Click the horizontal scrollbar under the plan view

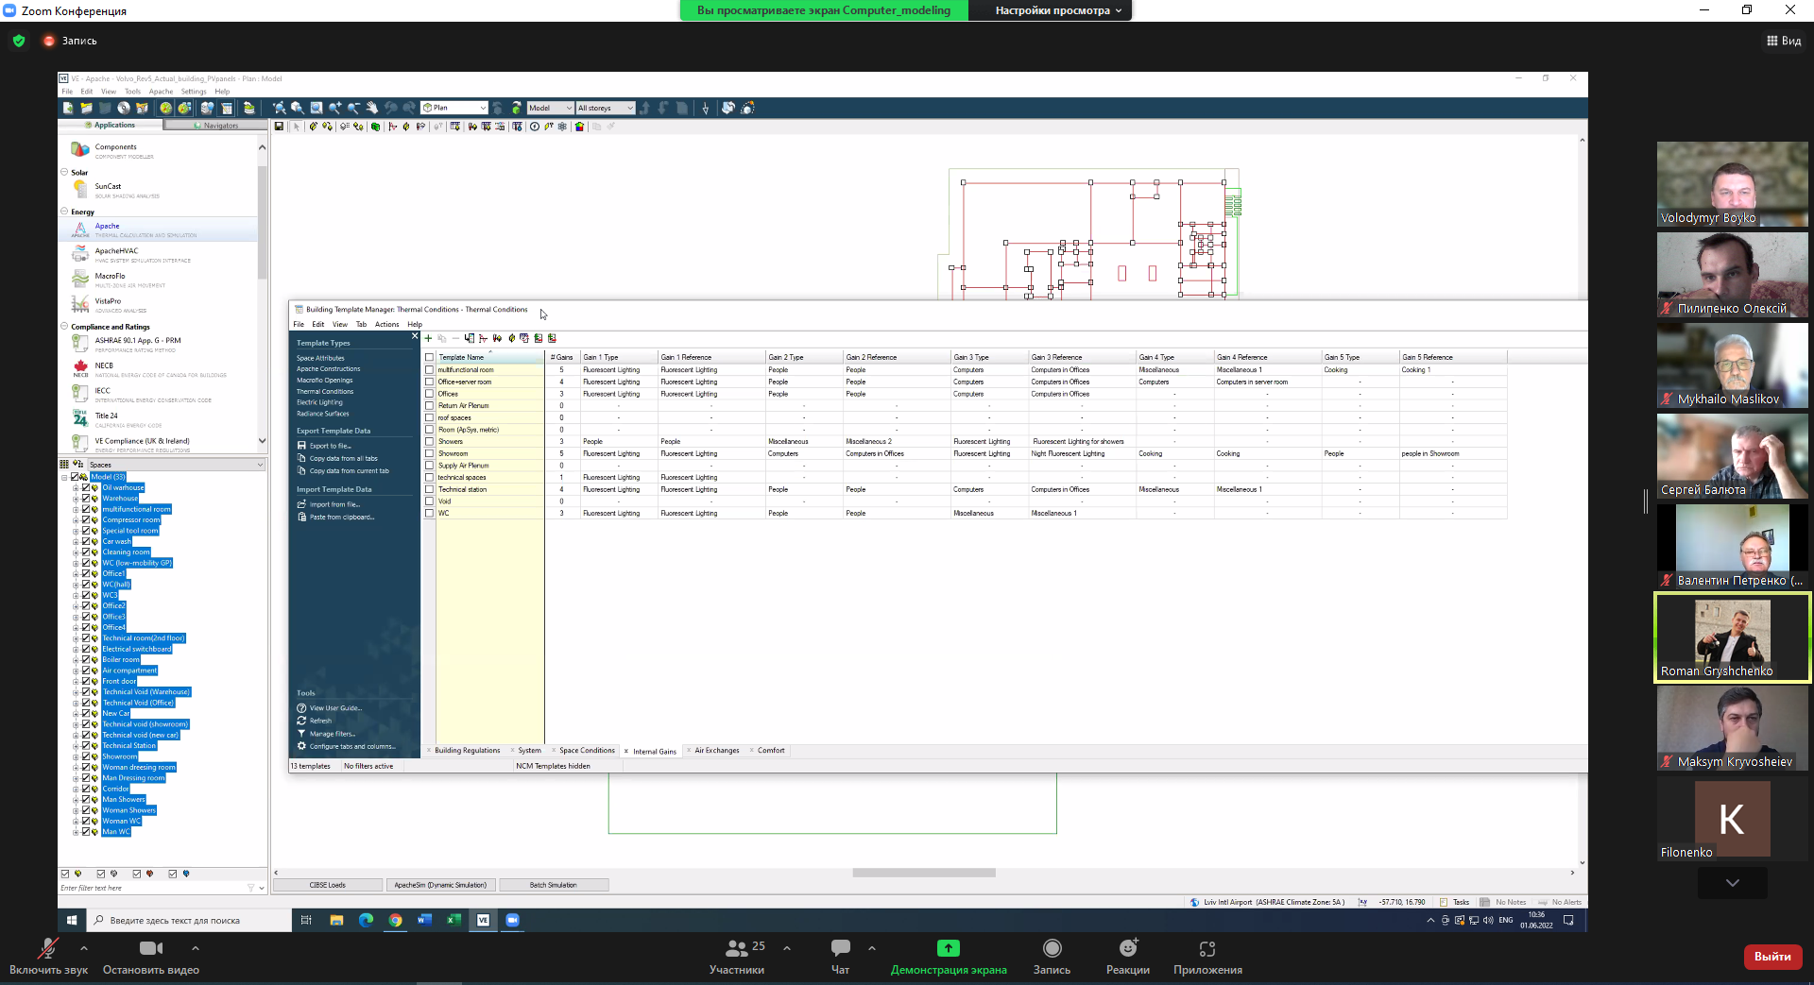pyautogui.click(x=923, y=873)
